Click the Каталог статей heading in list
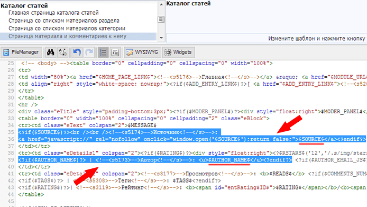The image size is (367, 207). tap(24, 5)
